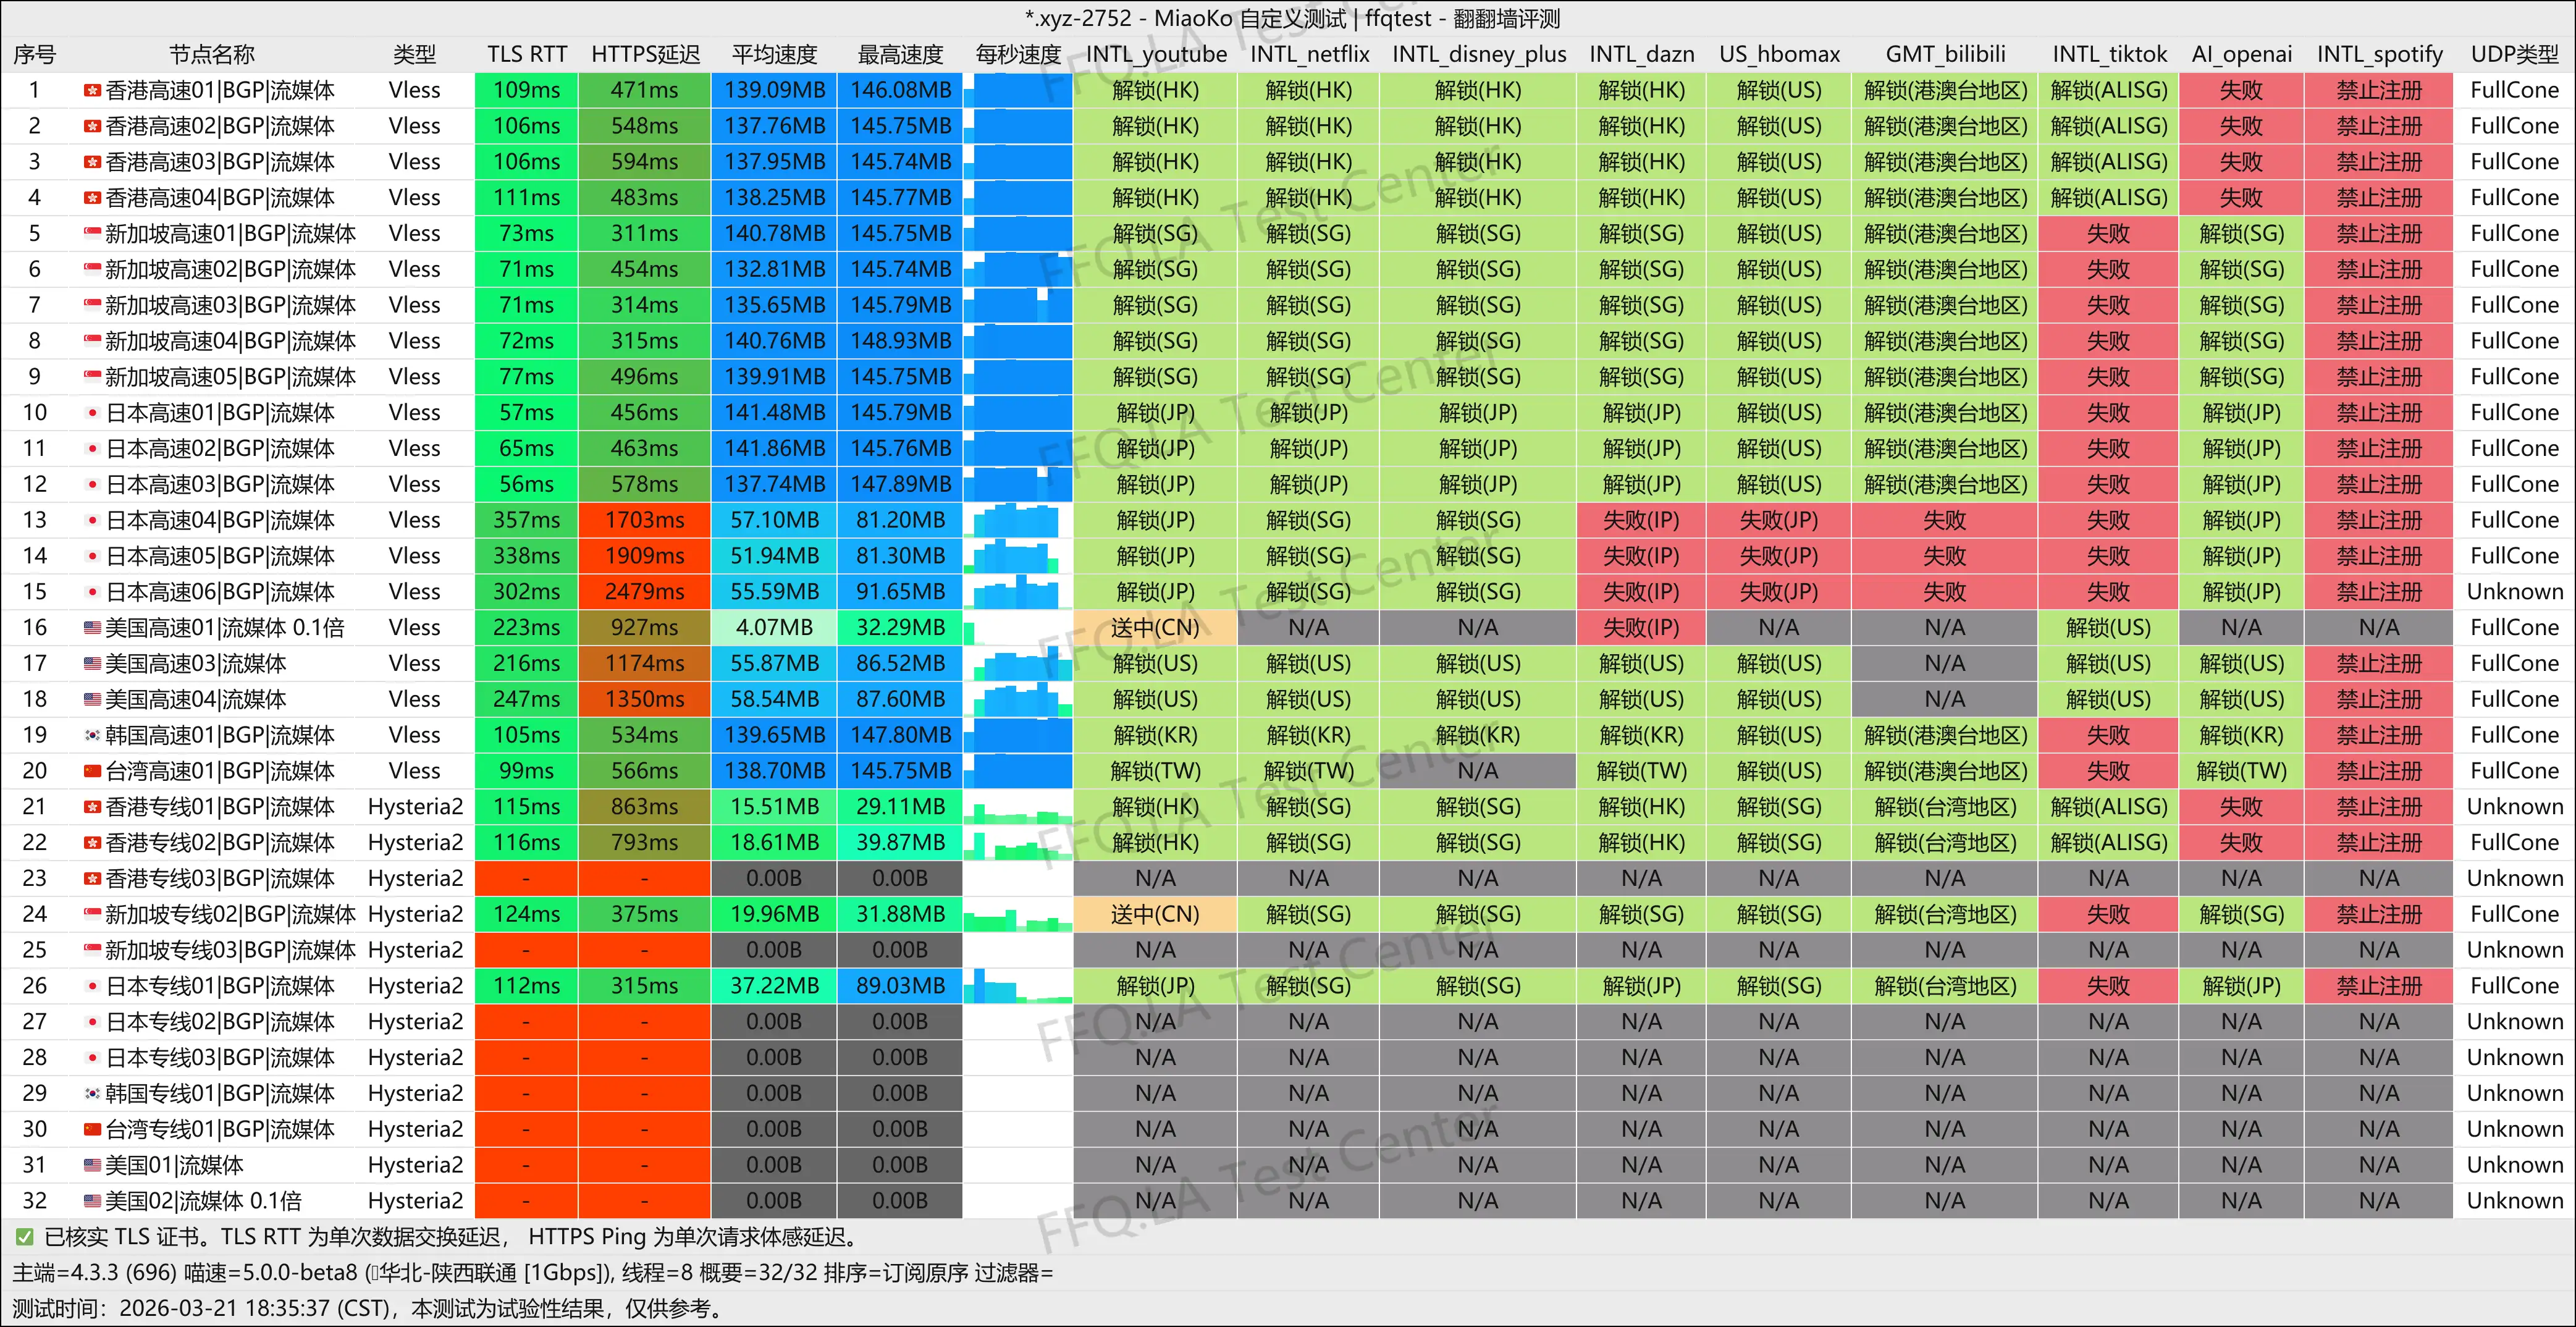Click the Singapore flag beside 新加坡高速01
2576x1327 pixels.
(x=92, y=234)
